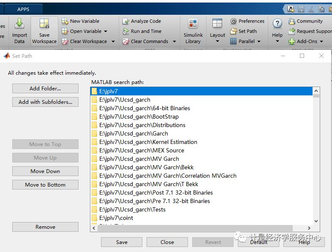This screenshot has width=332, height=252.
Task: Click the Import Data icon
Action: click(x=19, y=24)
